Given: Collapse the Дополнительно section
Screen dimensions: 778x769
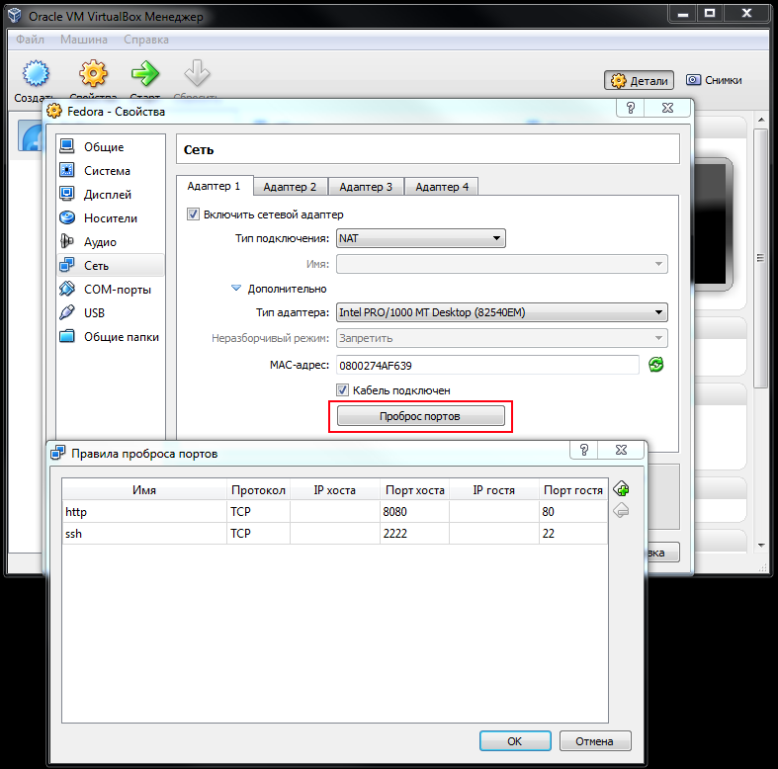Looking at the screenshot, I should 236,289.
